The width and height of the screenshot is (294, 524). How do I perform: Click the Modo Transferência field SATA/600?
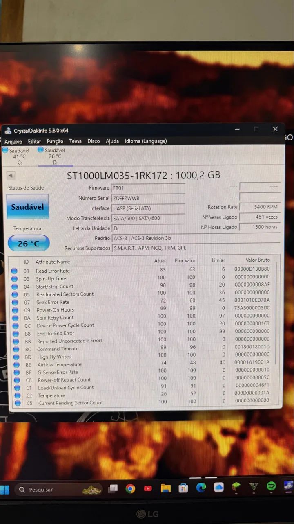(x=148, y=218)
